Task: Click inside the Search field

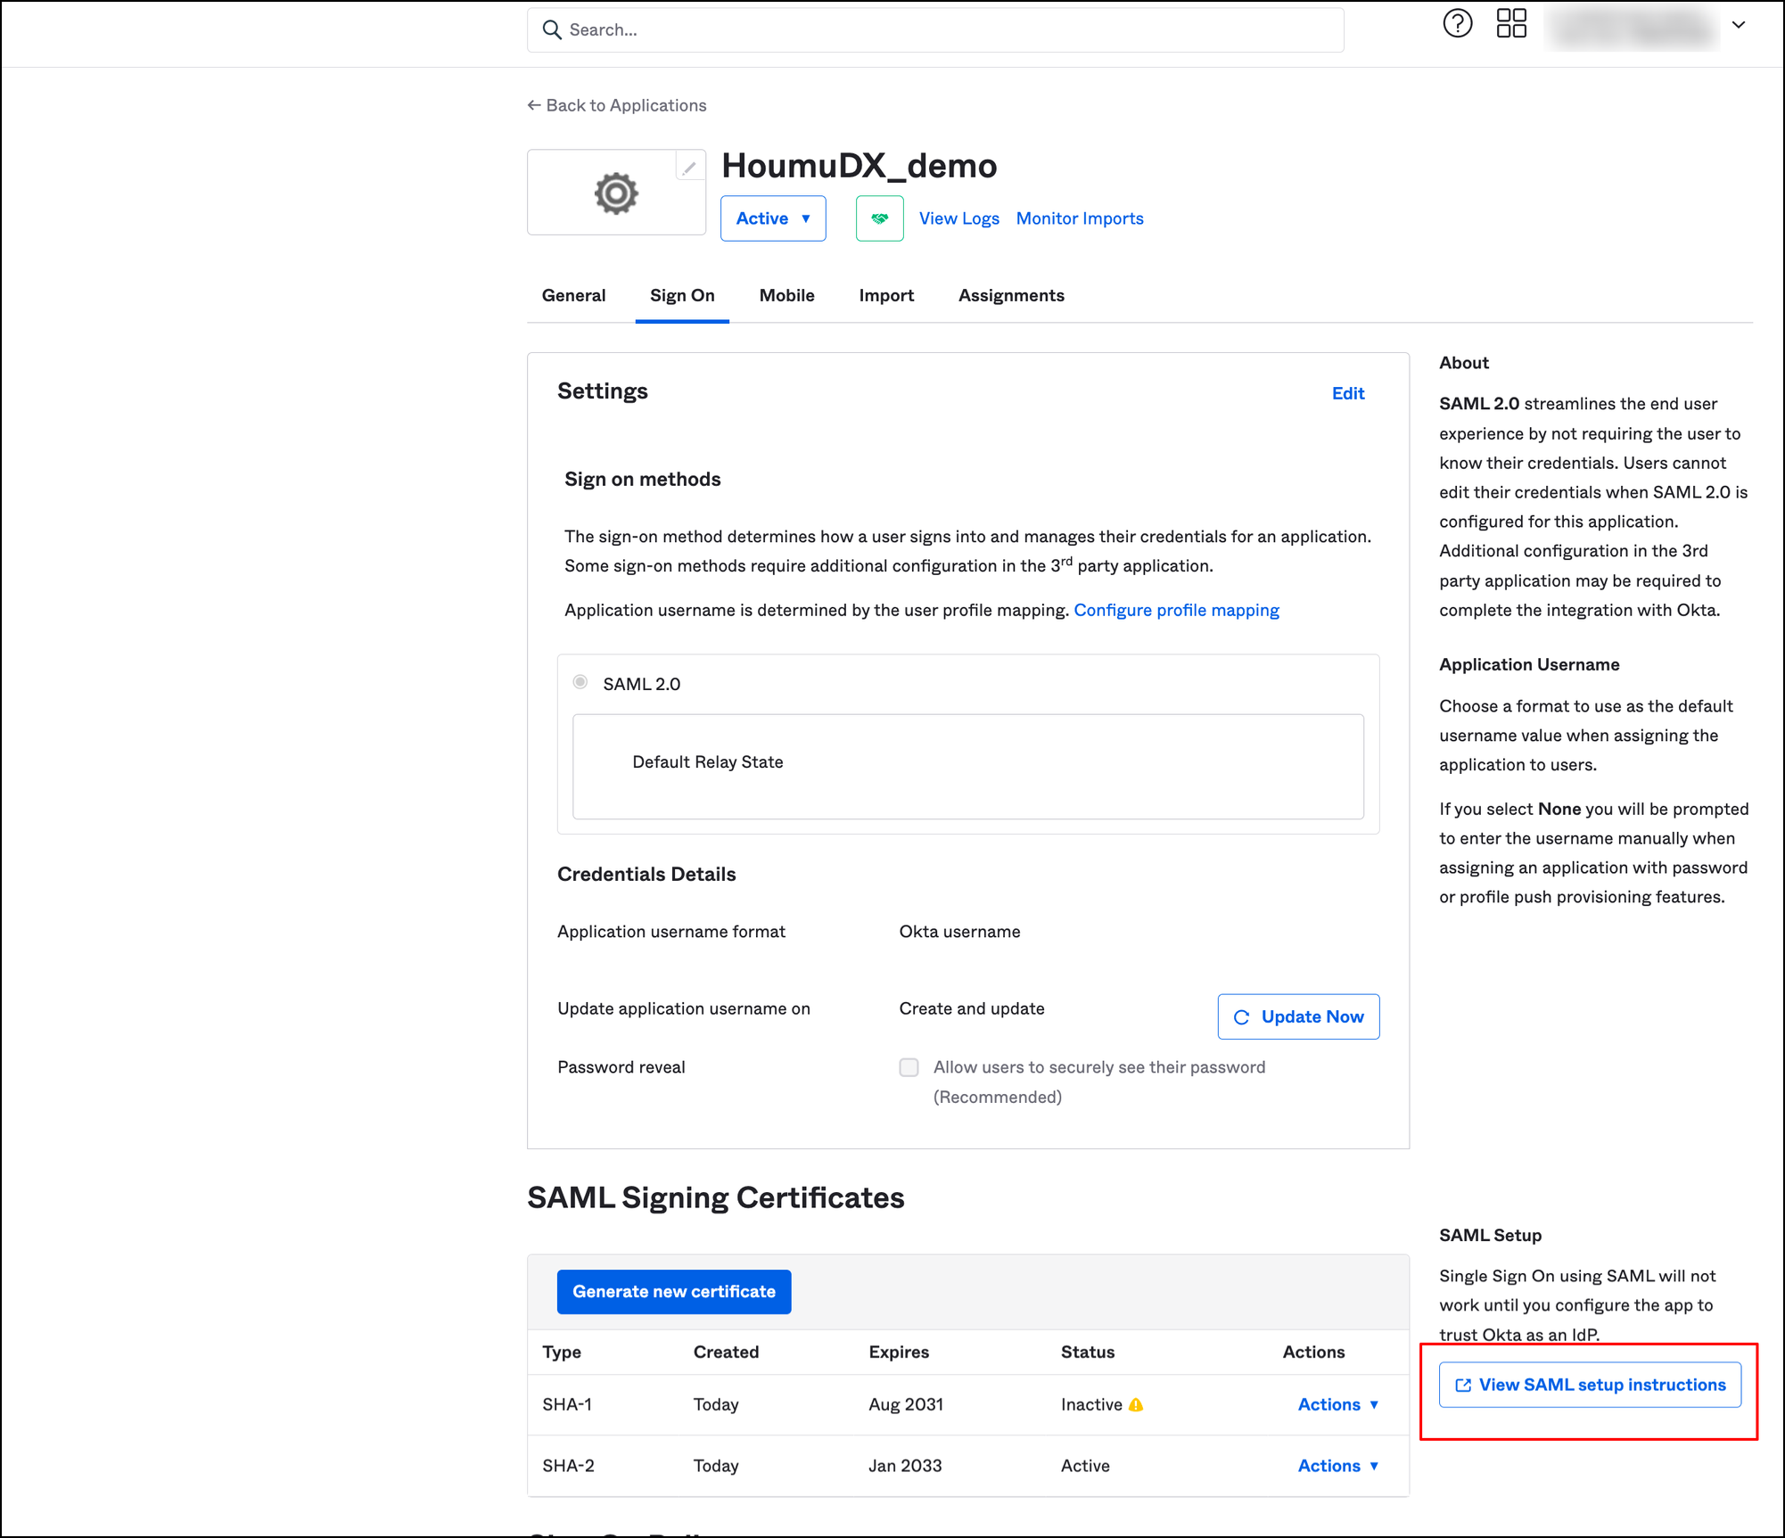Action: 935,30
